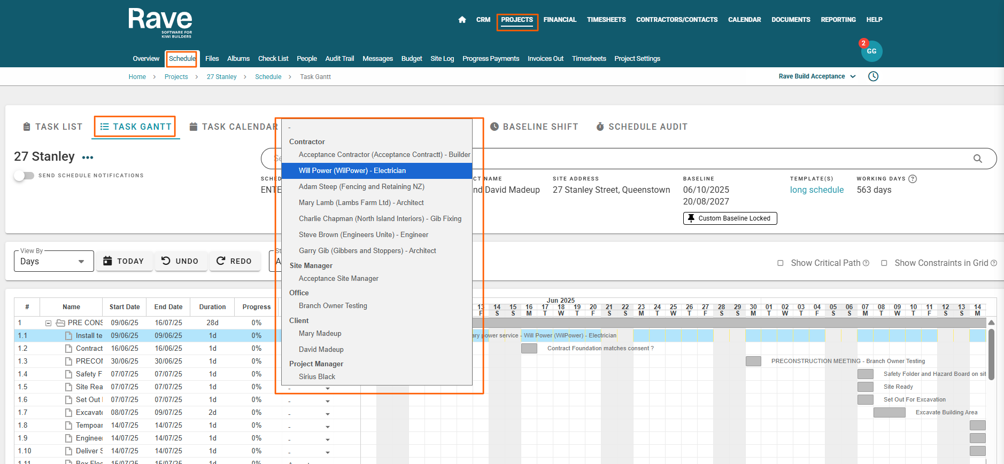
Task: Collapse the PRE CONS task group
Action: tap(48, 323)
